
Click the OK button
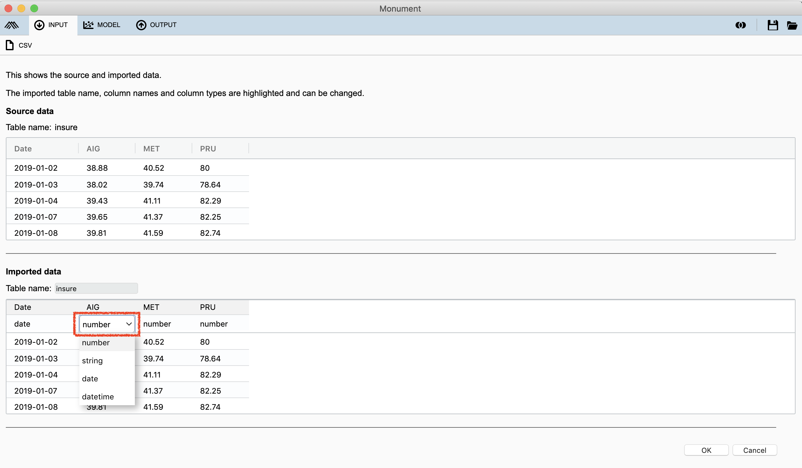pos(706,450)
